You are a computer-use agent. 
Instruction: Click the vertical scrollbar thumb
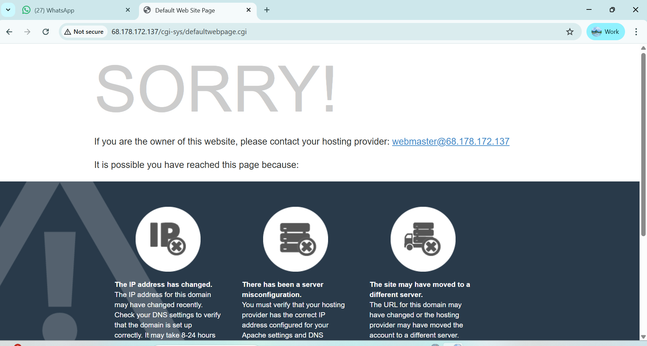click(x=643, y=145)
